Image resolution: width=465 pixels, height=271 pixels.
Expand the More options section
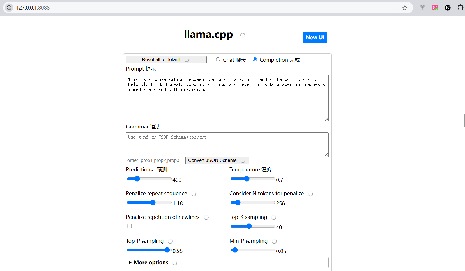[x=227, y=263]
